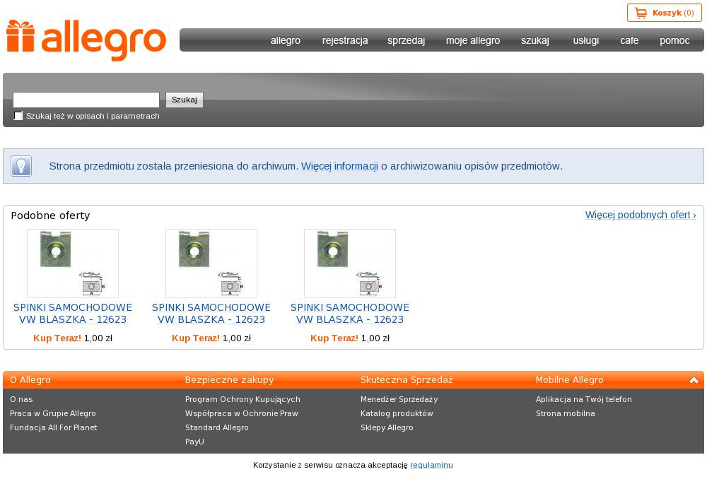Open the PayU footer link

(194, 442)
